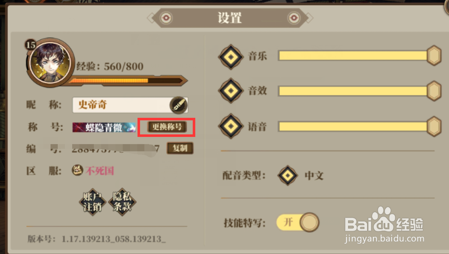Click the pen edit icon beside nickname
449x254 pixels.
tap(178, 105)
